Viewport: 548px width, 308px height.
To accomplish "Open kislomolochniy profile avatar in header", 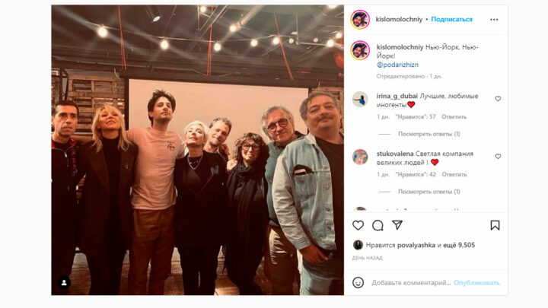I will point(360,20).
